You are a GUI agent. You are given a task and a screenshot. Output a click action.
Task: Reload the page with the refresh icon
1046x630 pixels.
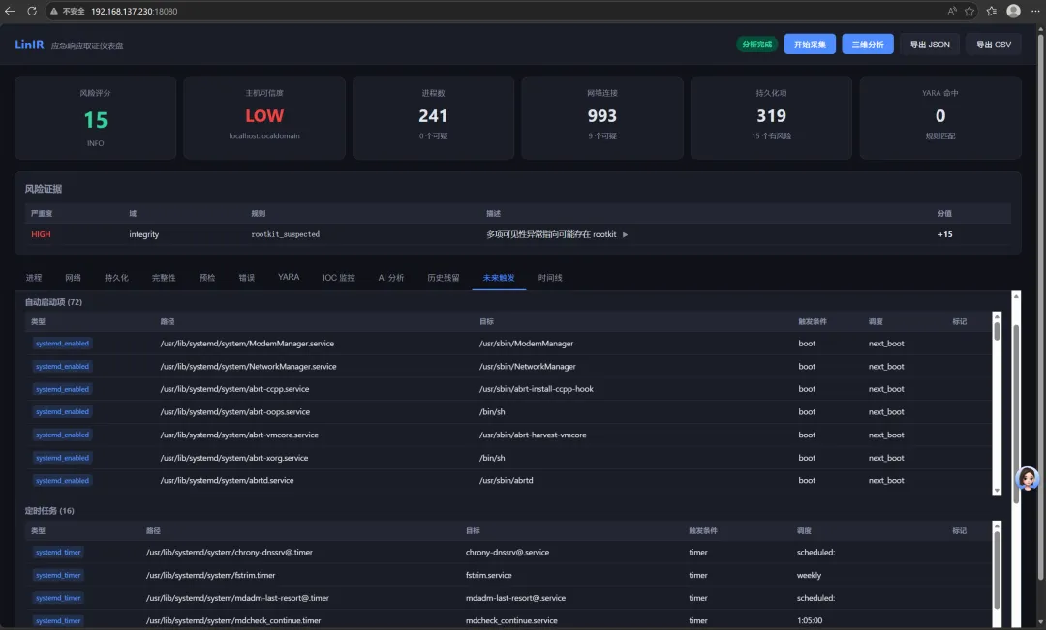pyautogui.click(x=31, y=11)
